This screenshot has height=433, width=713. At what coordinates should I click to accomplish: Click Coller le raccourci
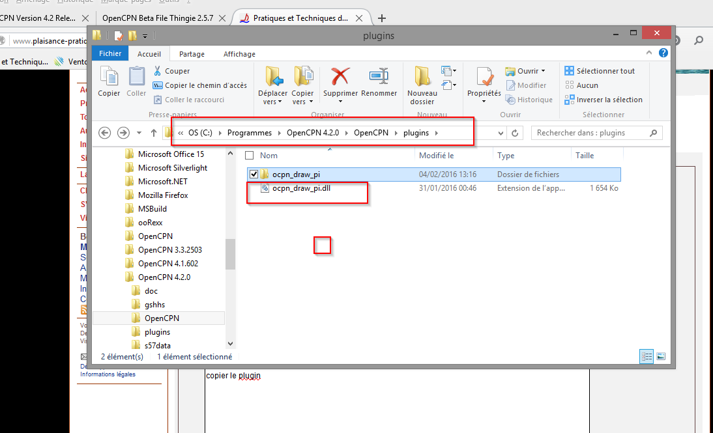pyautogui.click(x=189, y=100)
